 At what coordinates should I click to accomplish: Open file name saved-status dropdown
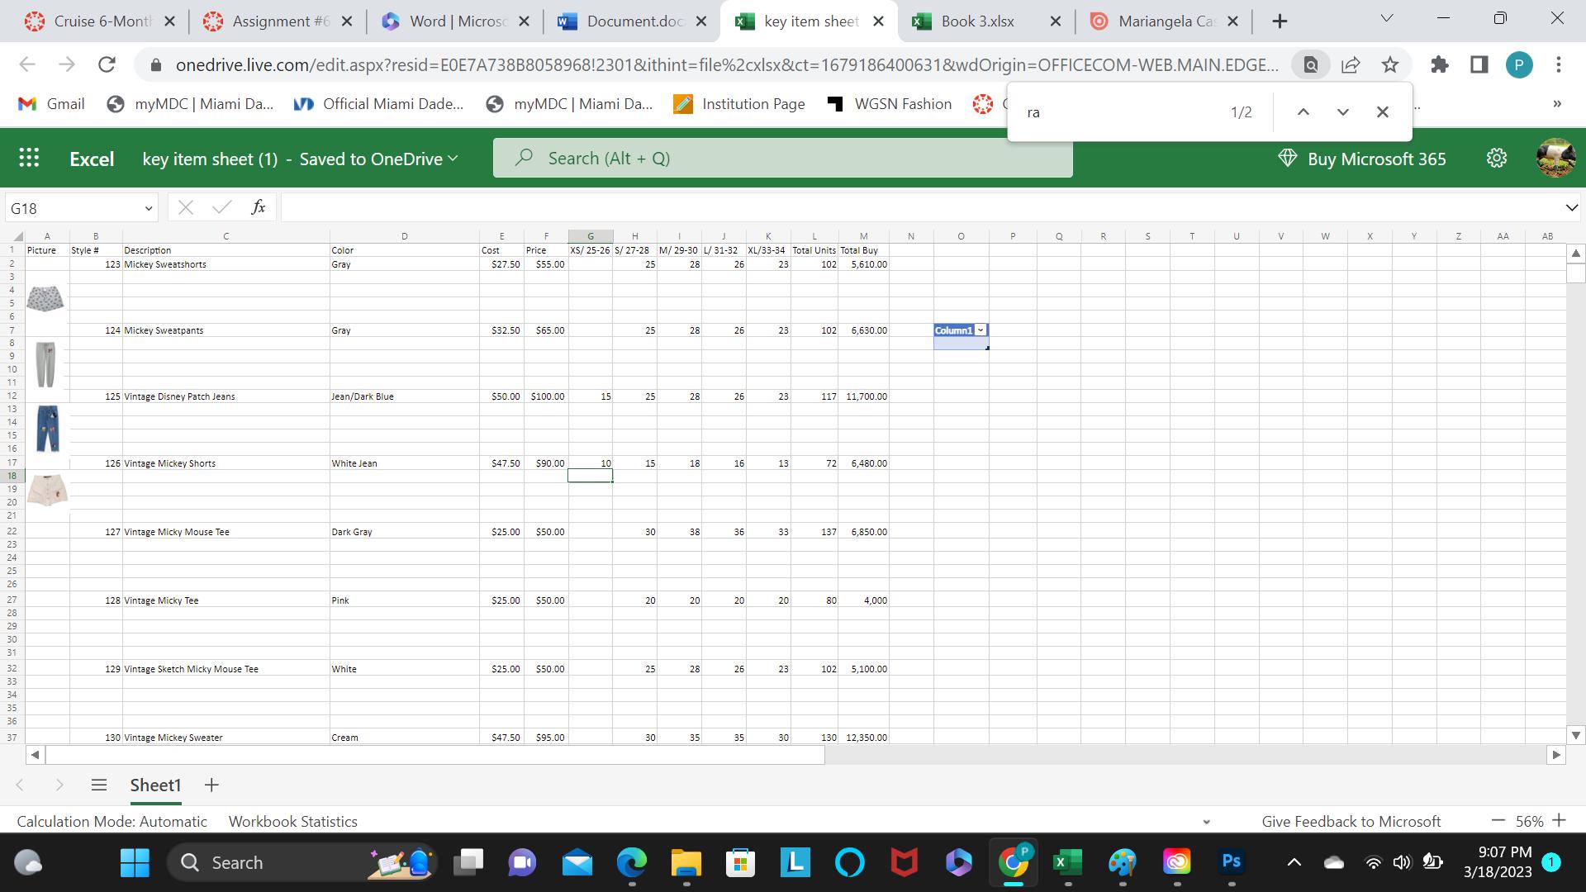pyautogui.click(x=453, y=159)
